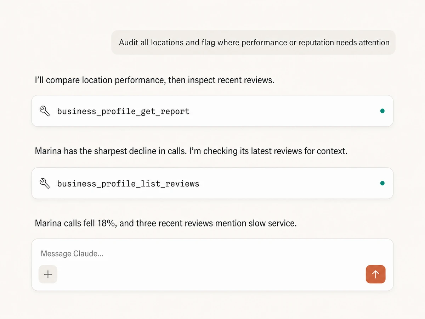Click the wrench icon beside business_profile_list_reviews
425x319 pixels.
click(x=45, y=183)
